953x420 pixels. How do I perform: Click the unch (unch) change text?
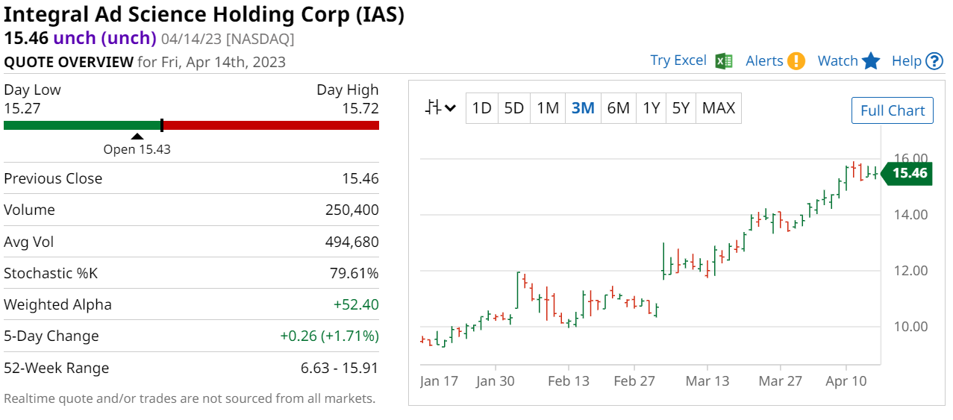coord(105,38)
